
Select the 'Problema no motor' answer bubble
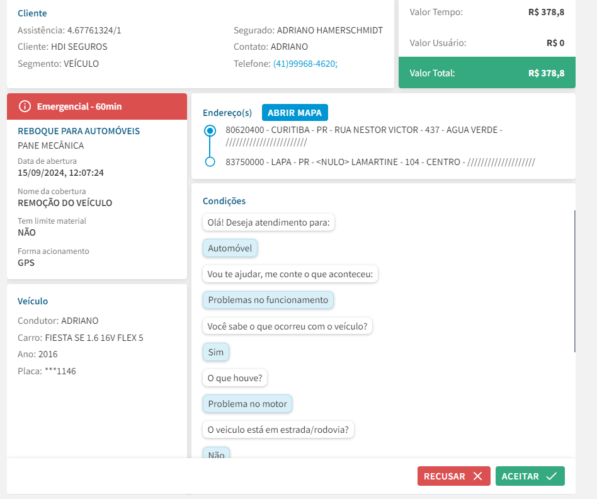tap(247, 404)
